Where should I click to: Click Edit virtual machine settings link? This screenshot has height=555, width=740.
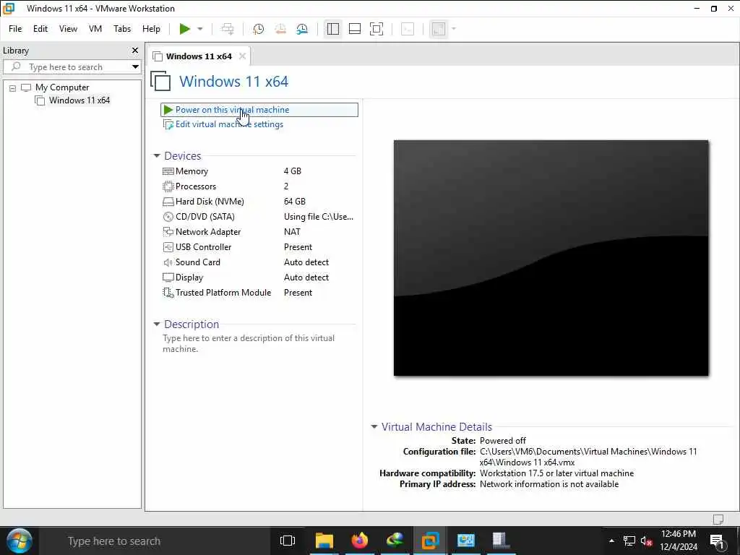tap(229, 124)
